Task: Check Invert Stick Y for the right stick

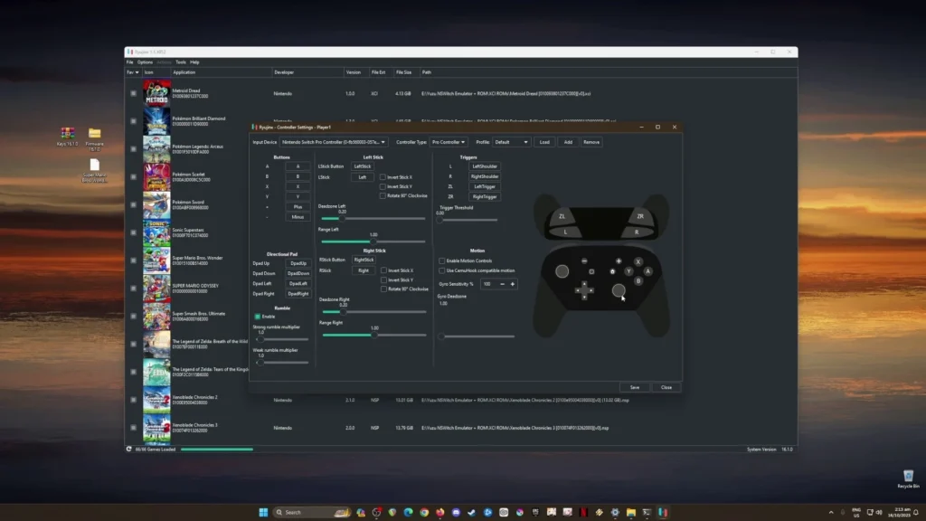Action: point(383,280)
